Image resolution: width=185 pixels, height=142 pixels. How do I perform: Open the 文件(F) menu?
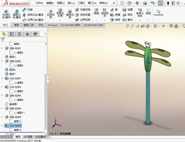[39, 3]
